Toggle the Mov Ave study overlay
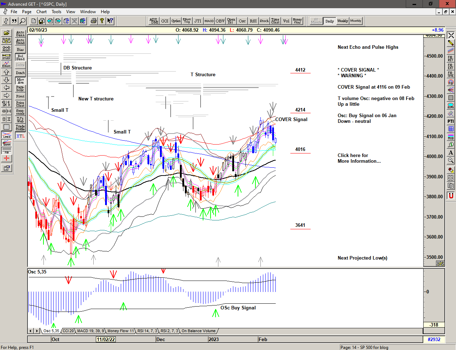The height and width of the screenshot is (350, 456). coord(20,81)
